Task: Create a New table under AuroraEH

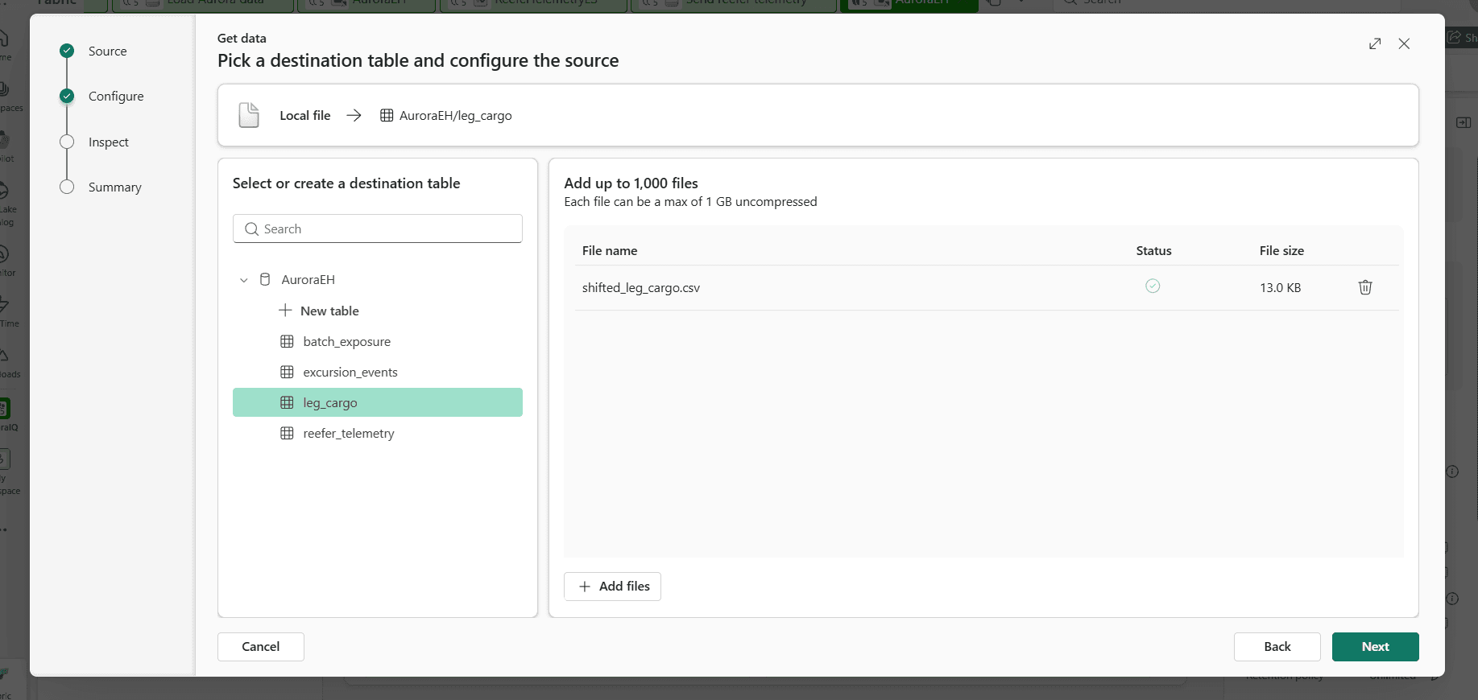Action: point(318,311)
